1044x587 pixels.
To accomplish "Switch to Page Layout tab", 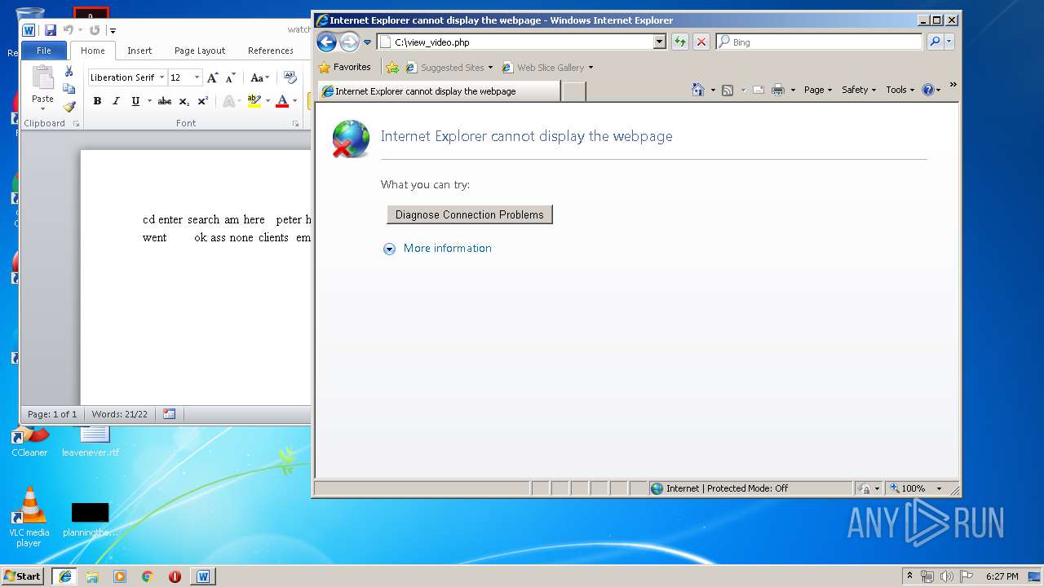I will click(200, 51).
